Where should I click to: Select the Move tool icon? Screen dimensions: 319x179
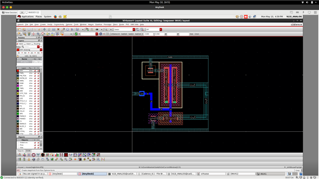click(44, 29)
